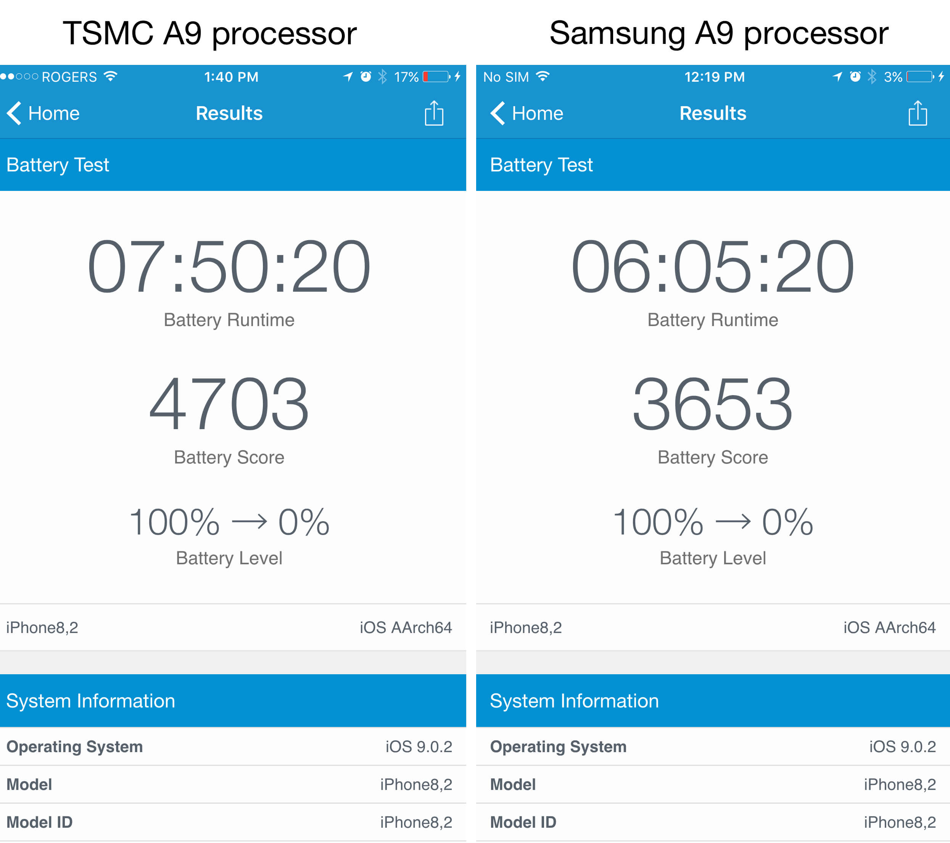Tap the back chevron on the Samsung screen
This screenshot has height=843, width=950.
click(497, 113)
